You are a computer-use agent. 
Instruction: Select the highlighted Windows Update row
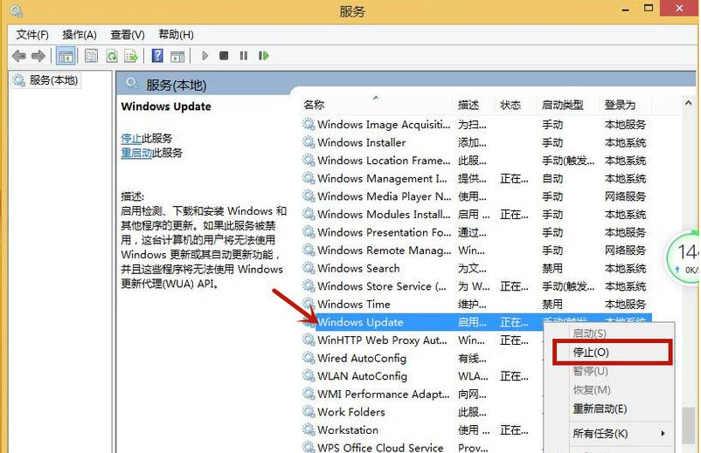coord(476,322)
